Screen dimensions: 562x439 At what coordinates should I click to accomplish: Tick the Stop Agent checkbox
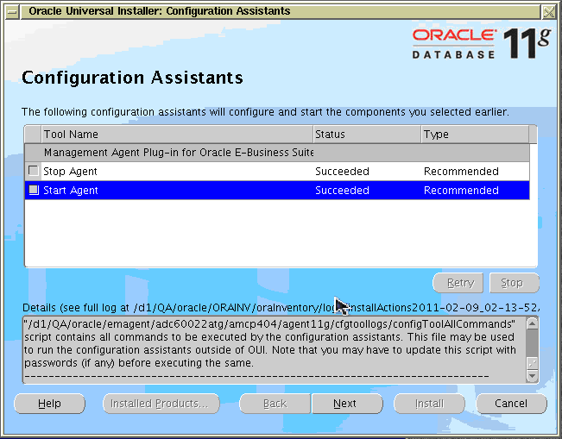point(34,171)
